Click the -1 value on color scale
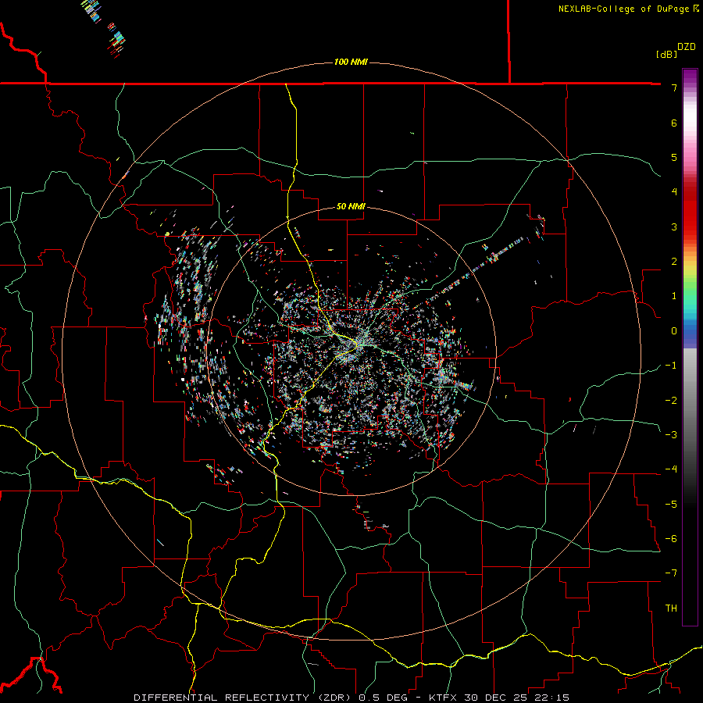The image size is (703, 703). (x=671, y=366)
